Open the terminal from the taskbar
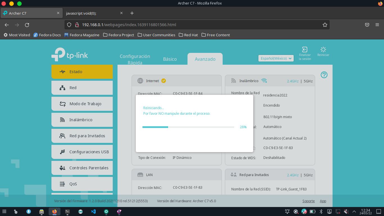Screen dimensions: 384x216 (67, 211)
